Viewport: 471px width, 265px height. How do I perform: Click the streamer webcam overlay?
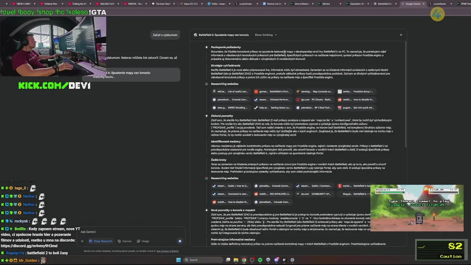(x=53, y=46)
